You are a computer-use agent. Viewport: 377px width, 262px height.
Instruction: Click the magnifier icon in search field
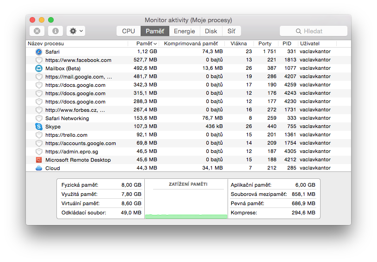[x=298, y=31]
